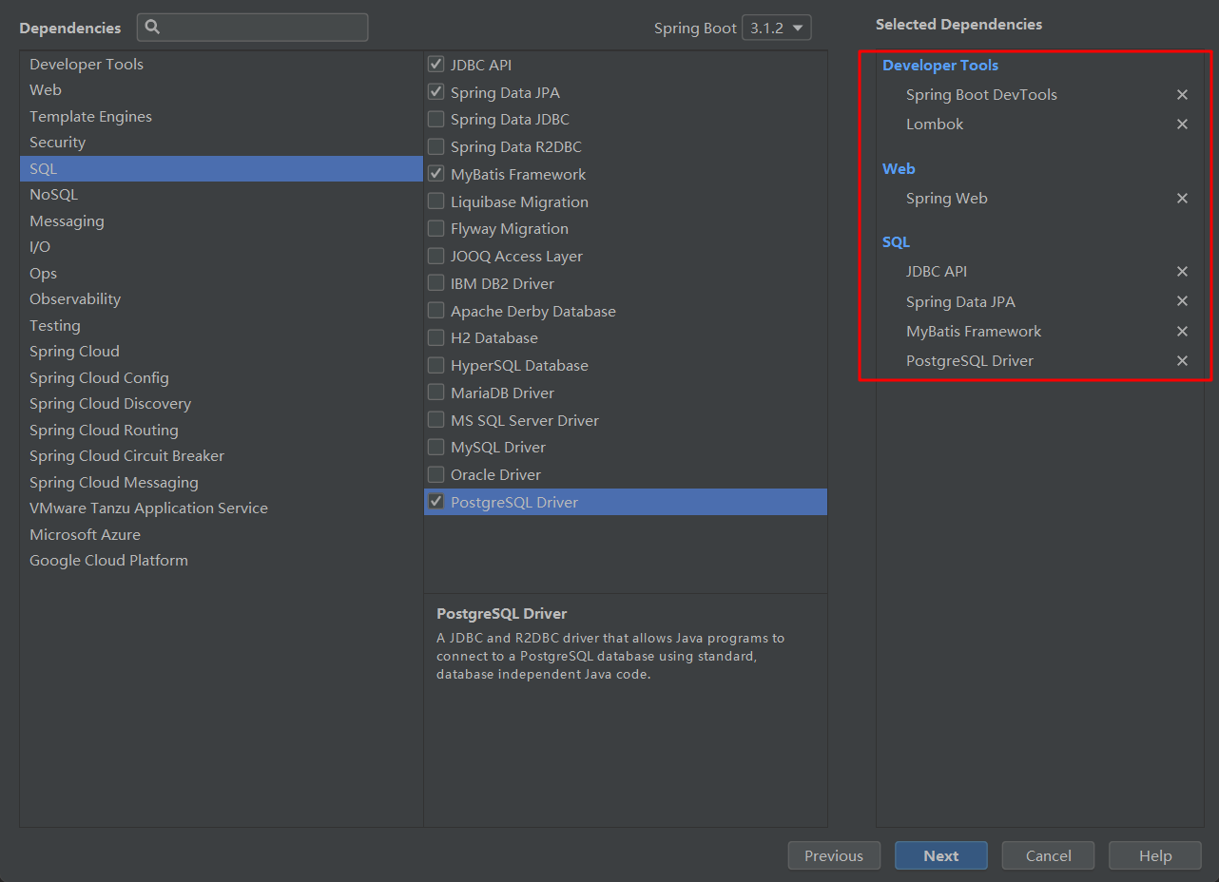Remove MyBatis Framework from selected dependencies
1219x882 pixels.
pyautogui.click(x=1182, y=332)
